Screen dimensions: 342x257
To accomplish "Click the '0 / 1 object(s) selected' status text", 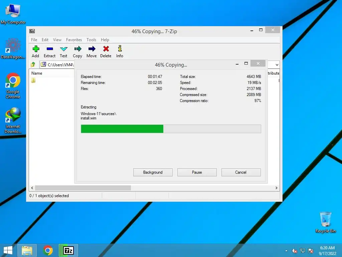I will tap(49, 196).
